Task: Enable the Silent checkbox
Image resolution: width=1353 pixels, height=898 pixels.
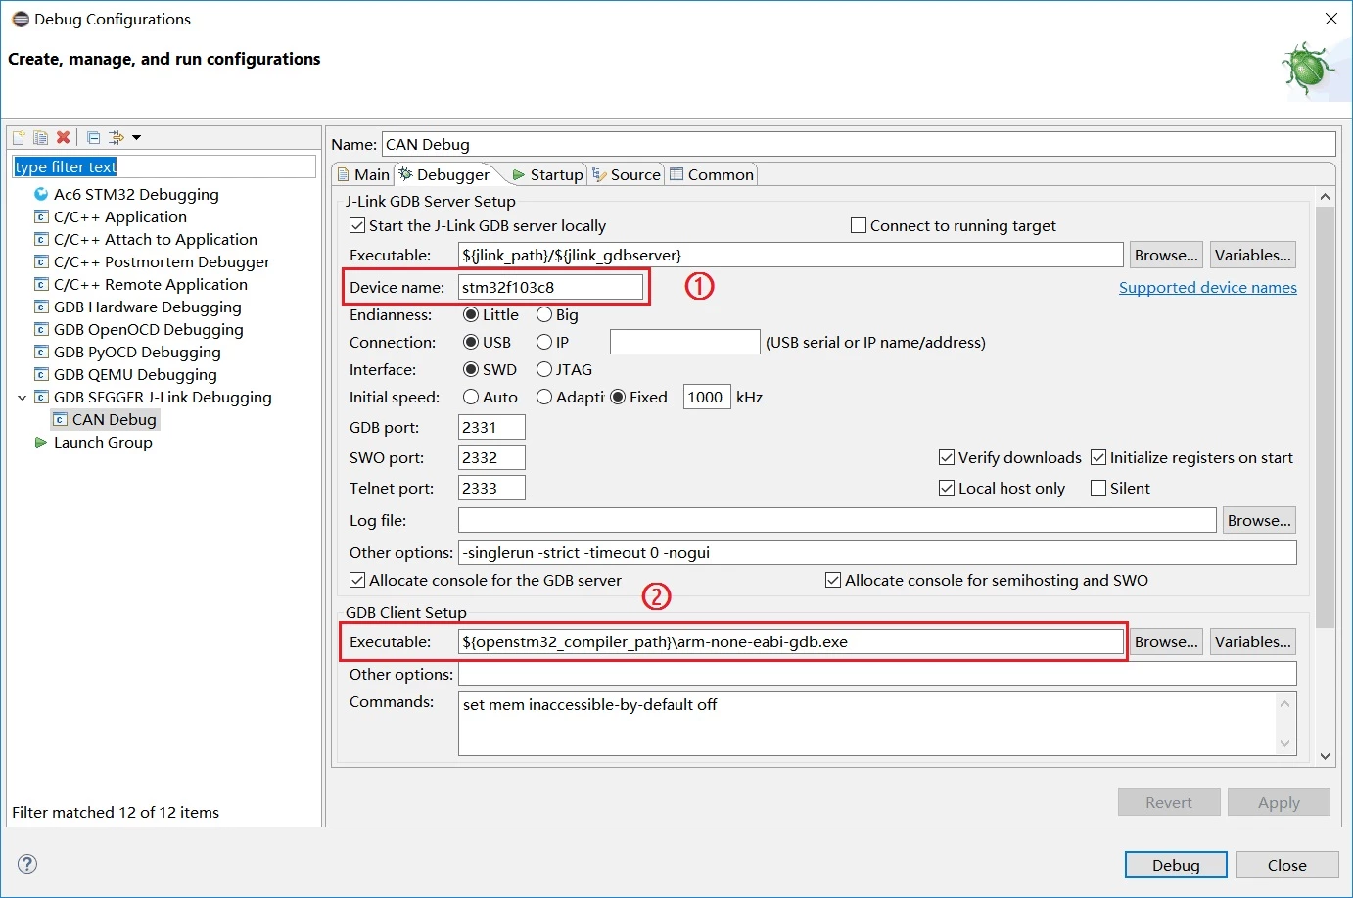Action: point(1098,488)
